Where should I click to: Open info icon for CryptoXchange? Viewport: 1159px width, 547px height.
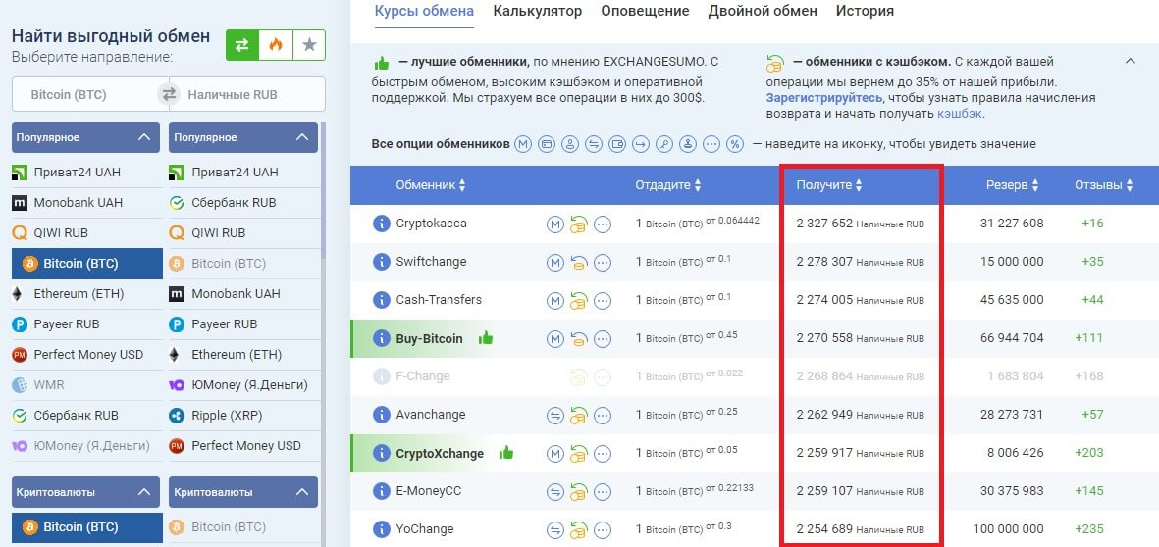pyautogui.click(x=382, y=453)
